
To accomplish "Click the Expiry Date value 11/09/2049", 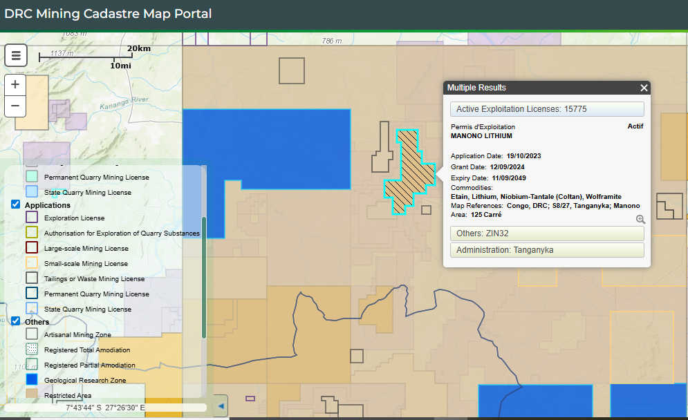I will pyautogui.click(x=508, y=178).
